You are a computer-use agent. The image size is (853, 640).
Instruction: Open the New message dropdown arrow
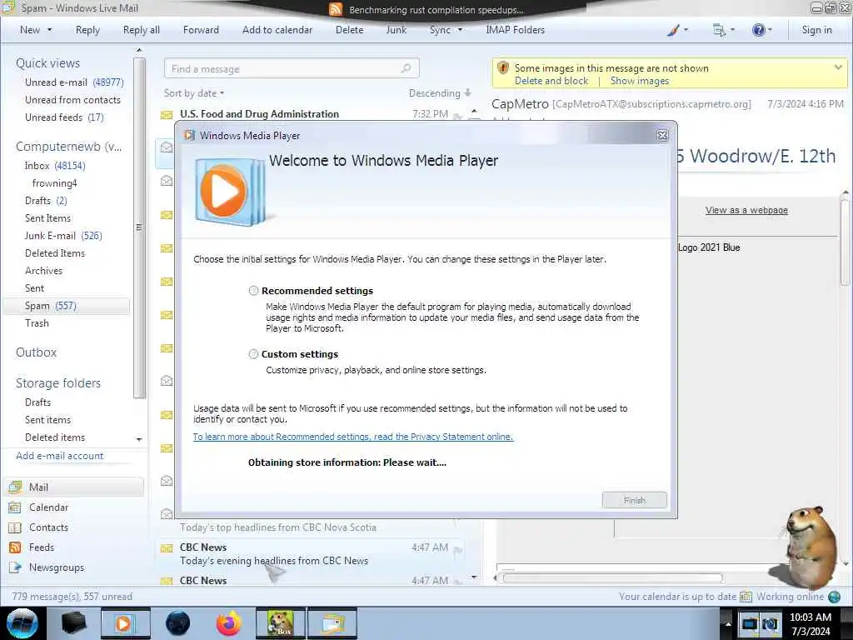[x=49, y=30]
